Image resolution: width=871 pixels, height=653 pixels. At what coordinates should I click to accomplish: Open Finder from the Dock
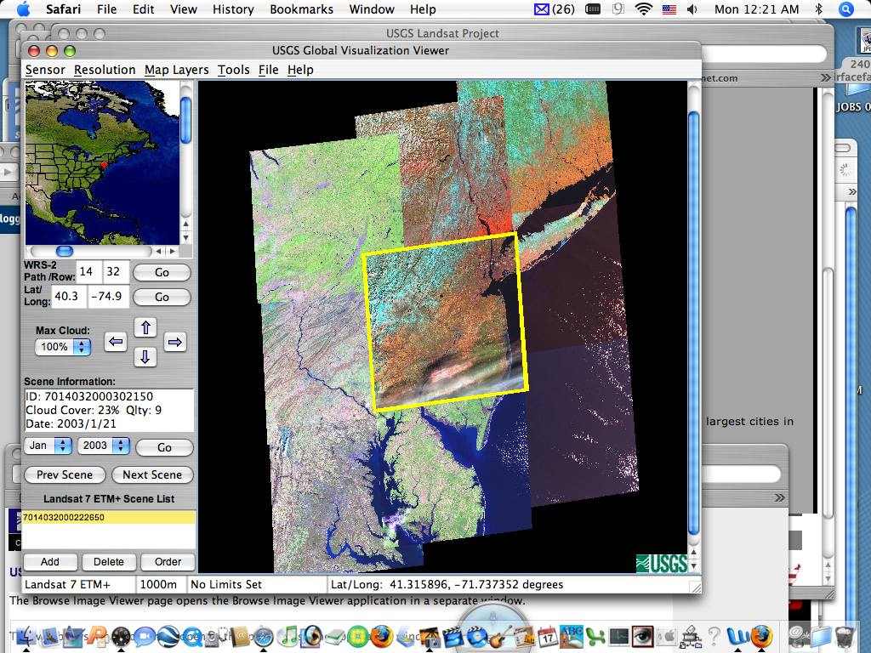point(26,636)
